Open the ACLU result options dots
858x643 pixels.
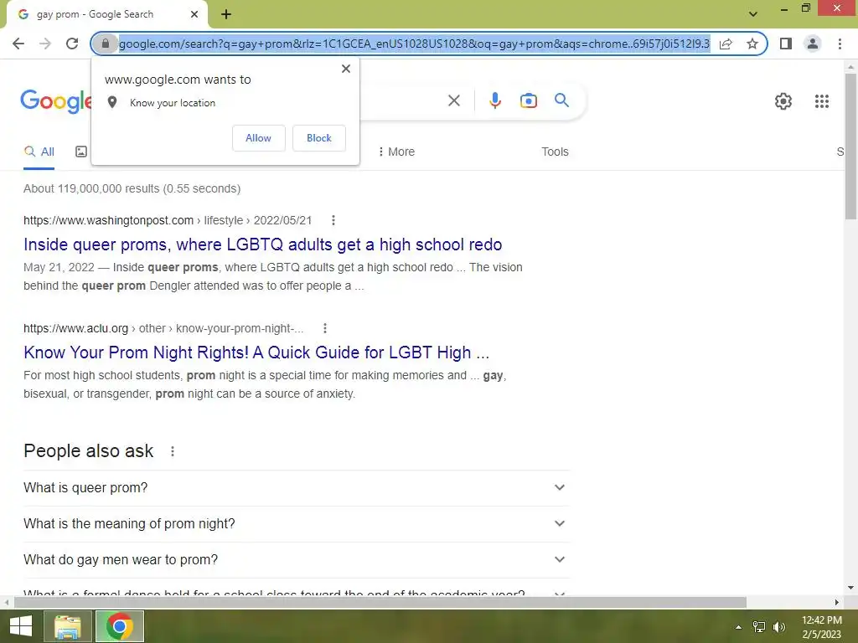pos(325,328)
